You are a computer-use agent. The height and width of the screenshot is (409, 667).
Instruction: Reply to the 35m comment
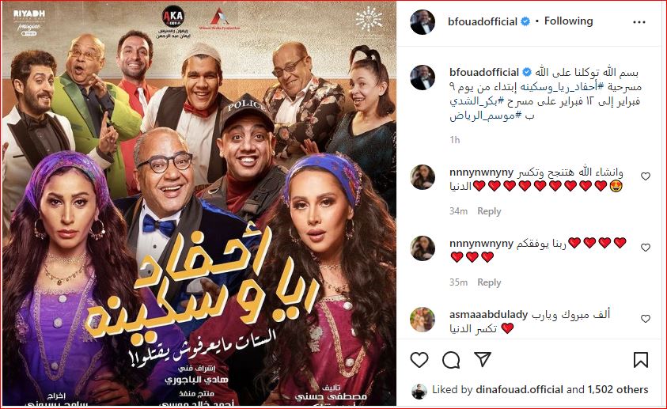pyautogui.click(x=489, y=282)
